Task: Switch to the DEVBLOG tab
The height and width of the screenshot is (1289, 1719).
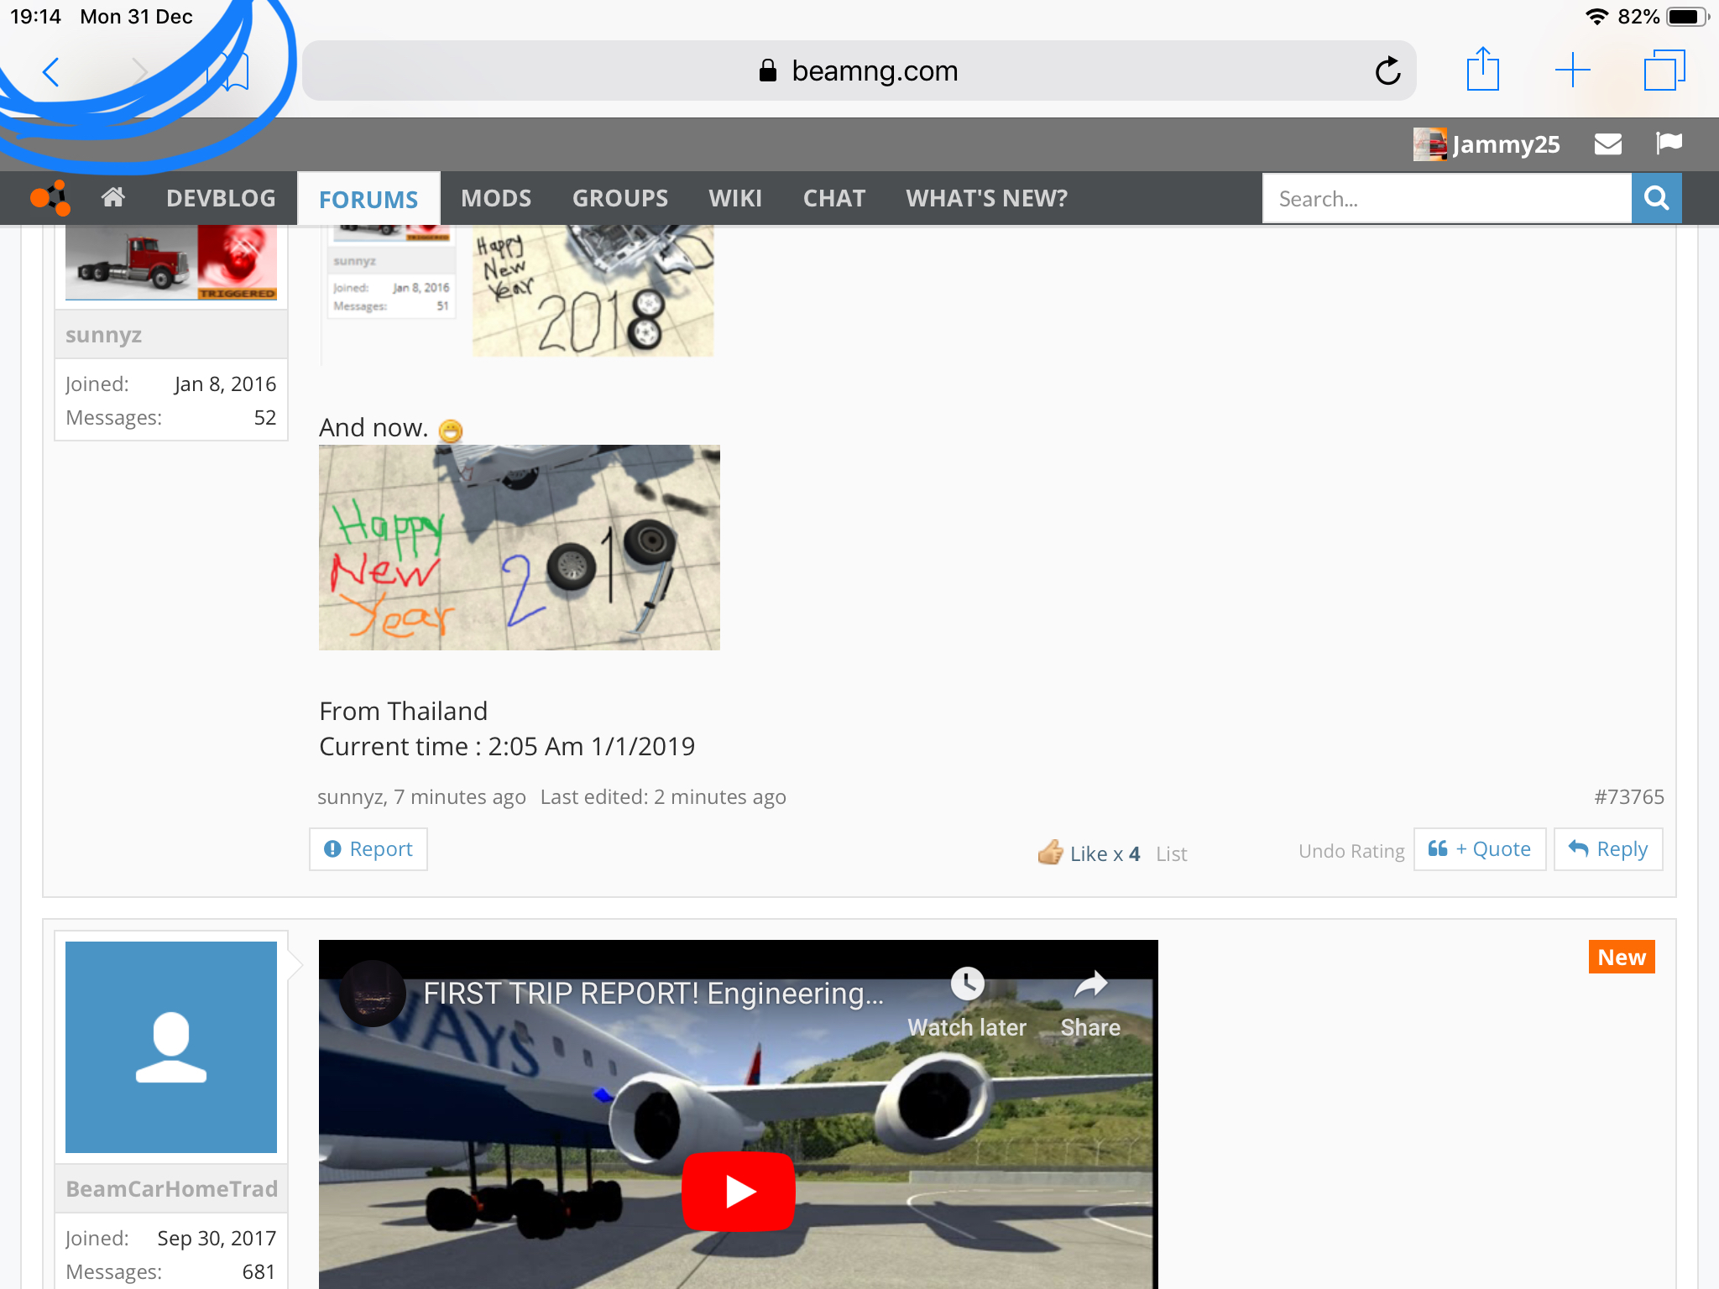Action: point(221,198)
